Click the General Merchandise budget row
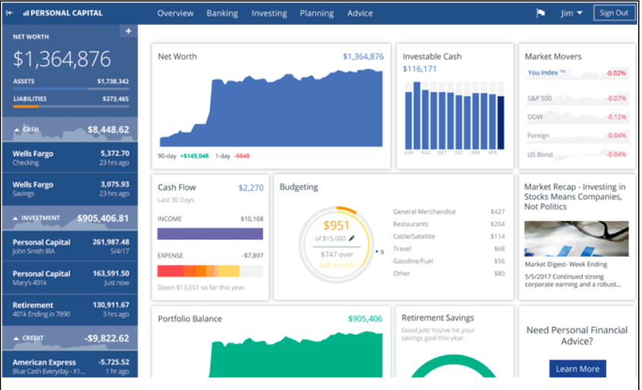The height and width of the screenshot is (390, 642). click(449, 212)
